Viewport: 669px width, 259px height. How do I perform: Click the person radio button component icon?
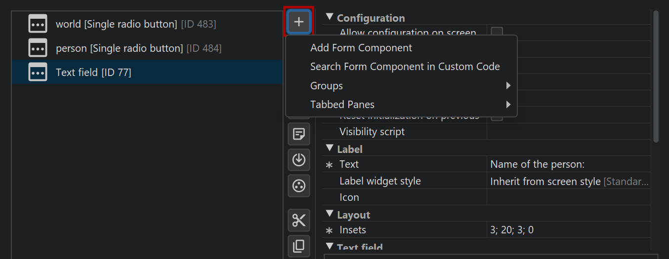(x=38, y=48)
